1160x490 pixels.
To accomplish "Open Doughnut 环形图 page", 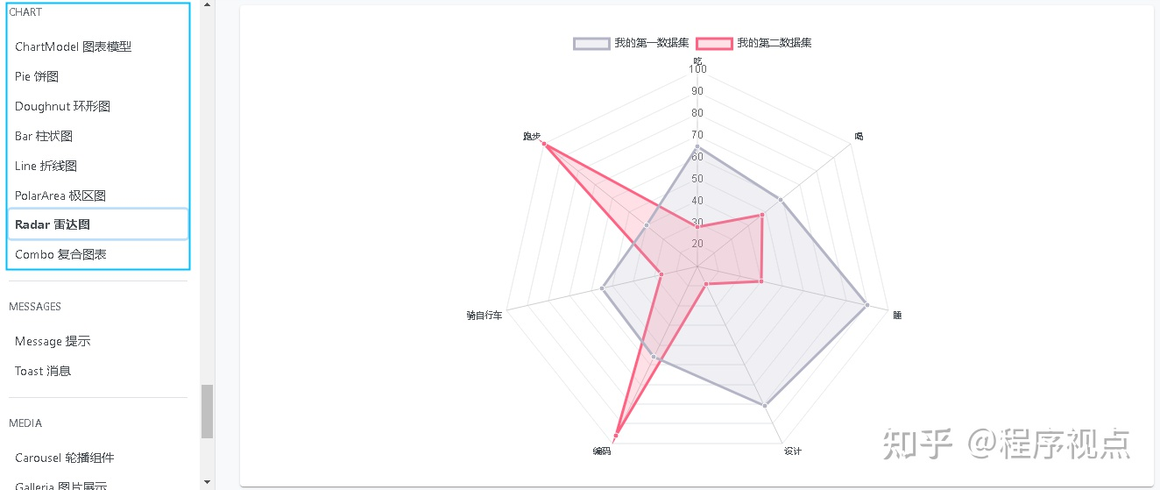I will point(62,106).
